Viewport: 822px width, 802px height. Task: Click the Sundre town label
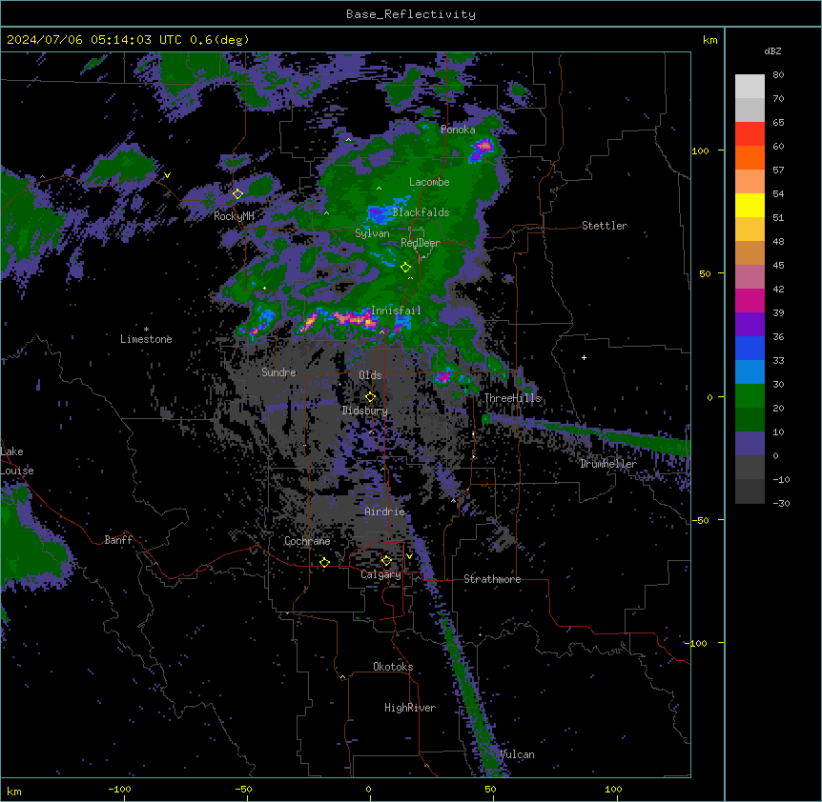278,372
